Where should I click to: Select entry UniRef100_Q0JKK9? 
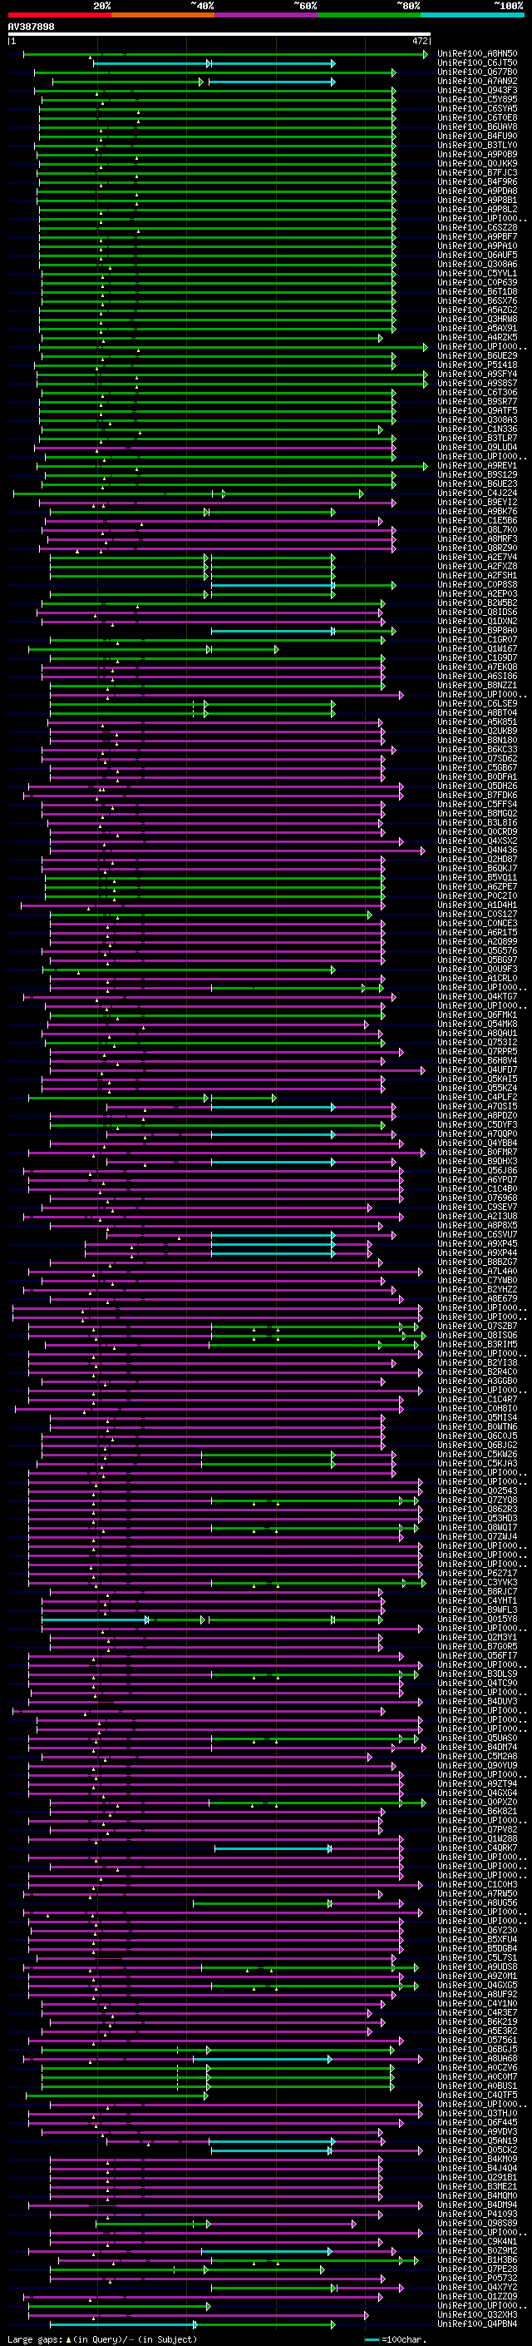(476, 164)
